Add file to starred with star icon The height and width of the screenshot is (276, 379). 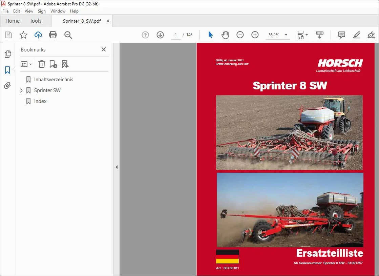(x=23, y=35)
